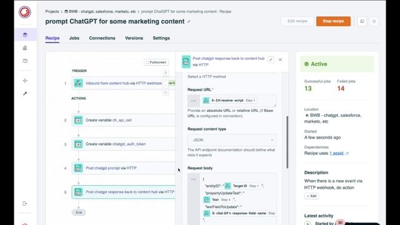Click the Projects breadcrumb link
Image resolution: width=400 pixels, height=225 pixels.
pos(52,11)
